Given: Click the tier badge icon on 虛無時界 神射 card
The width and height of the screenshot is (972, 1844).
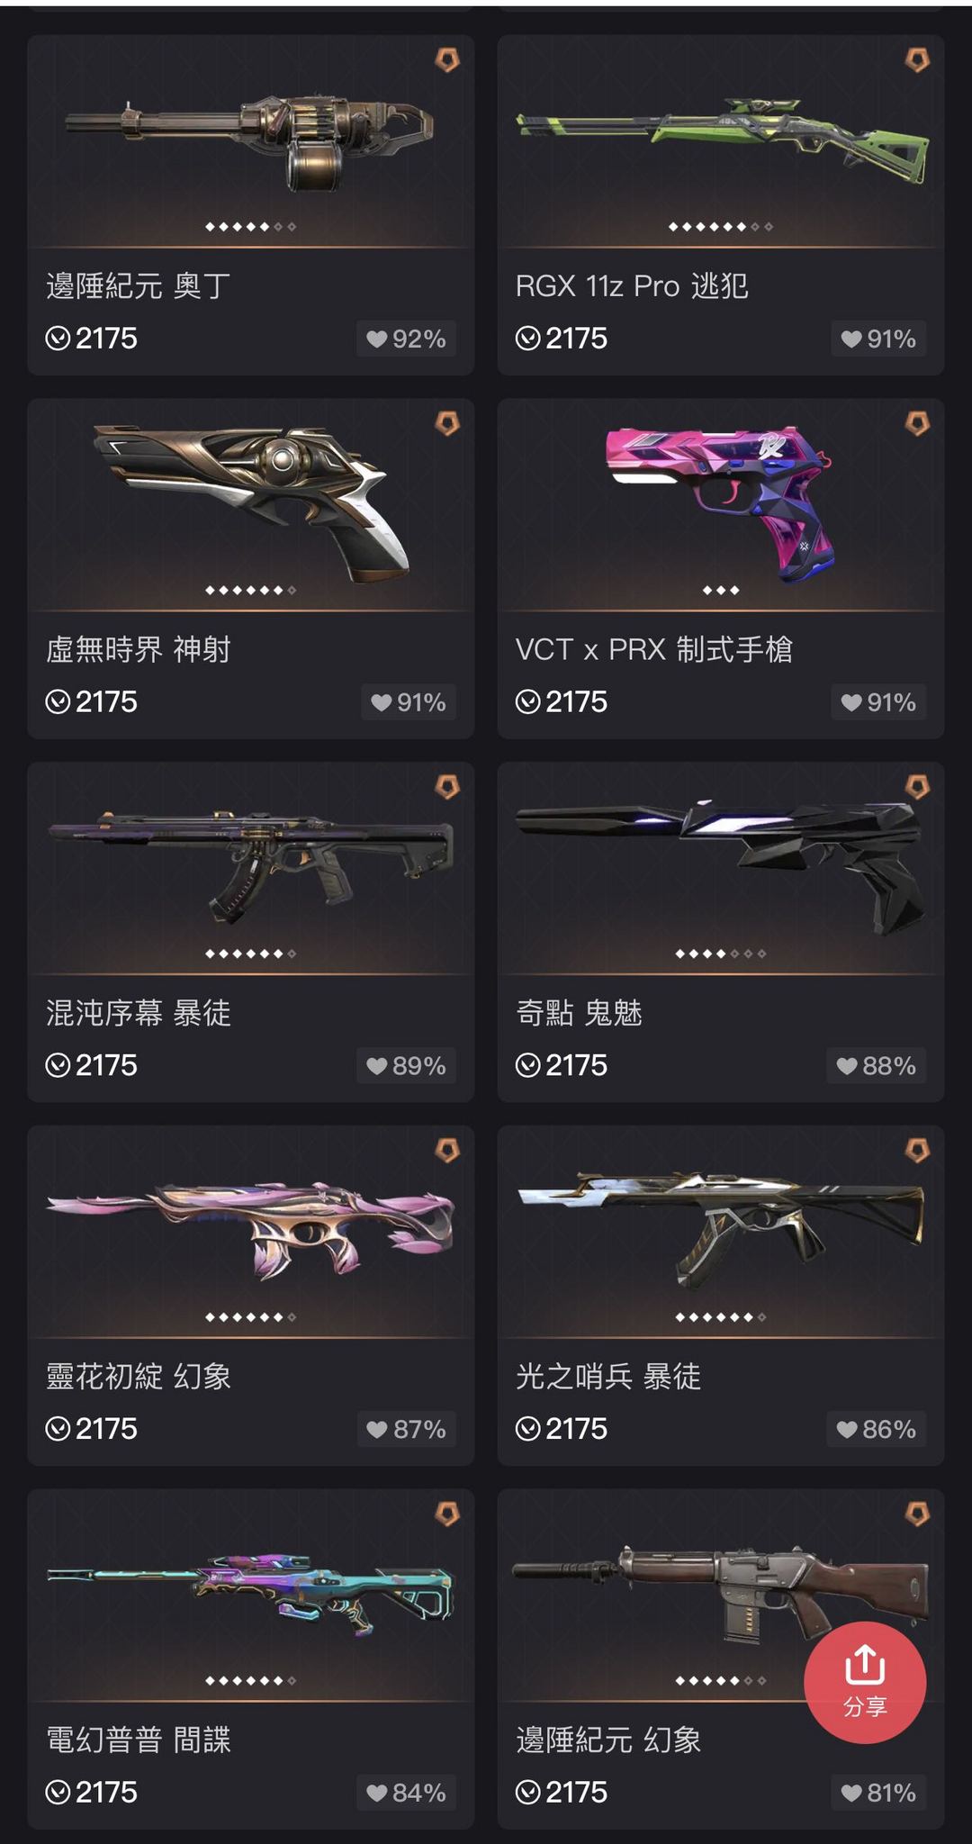Looking at the screenshot, I should [447, 423].
